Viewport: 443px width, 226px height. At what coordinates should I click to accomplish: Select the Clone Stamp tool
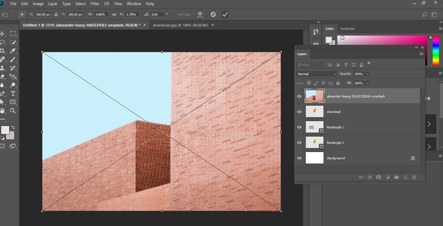[x=2, y=68]
